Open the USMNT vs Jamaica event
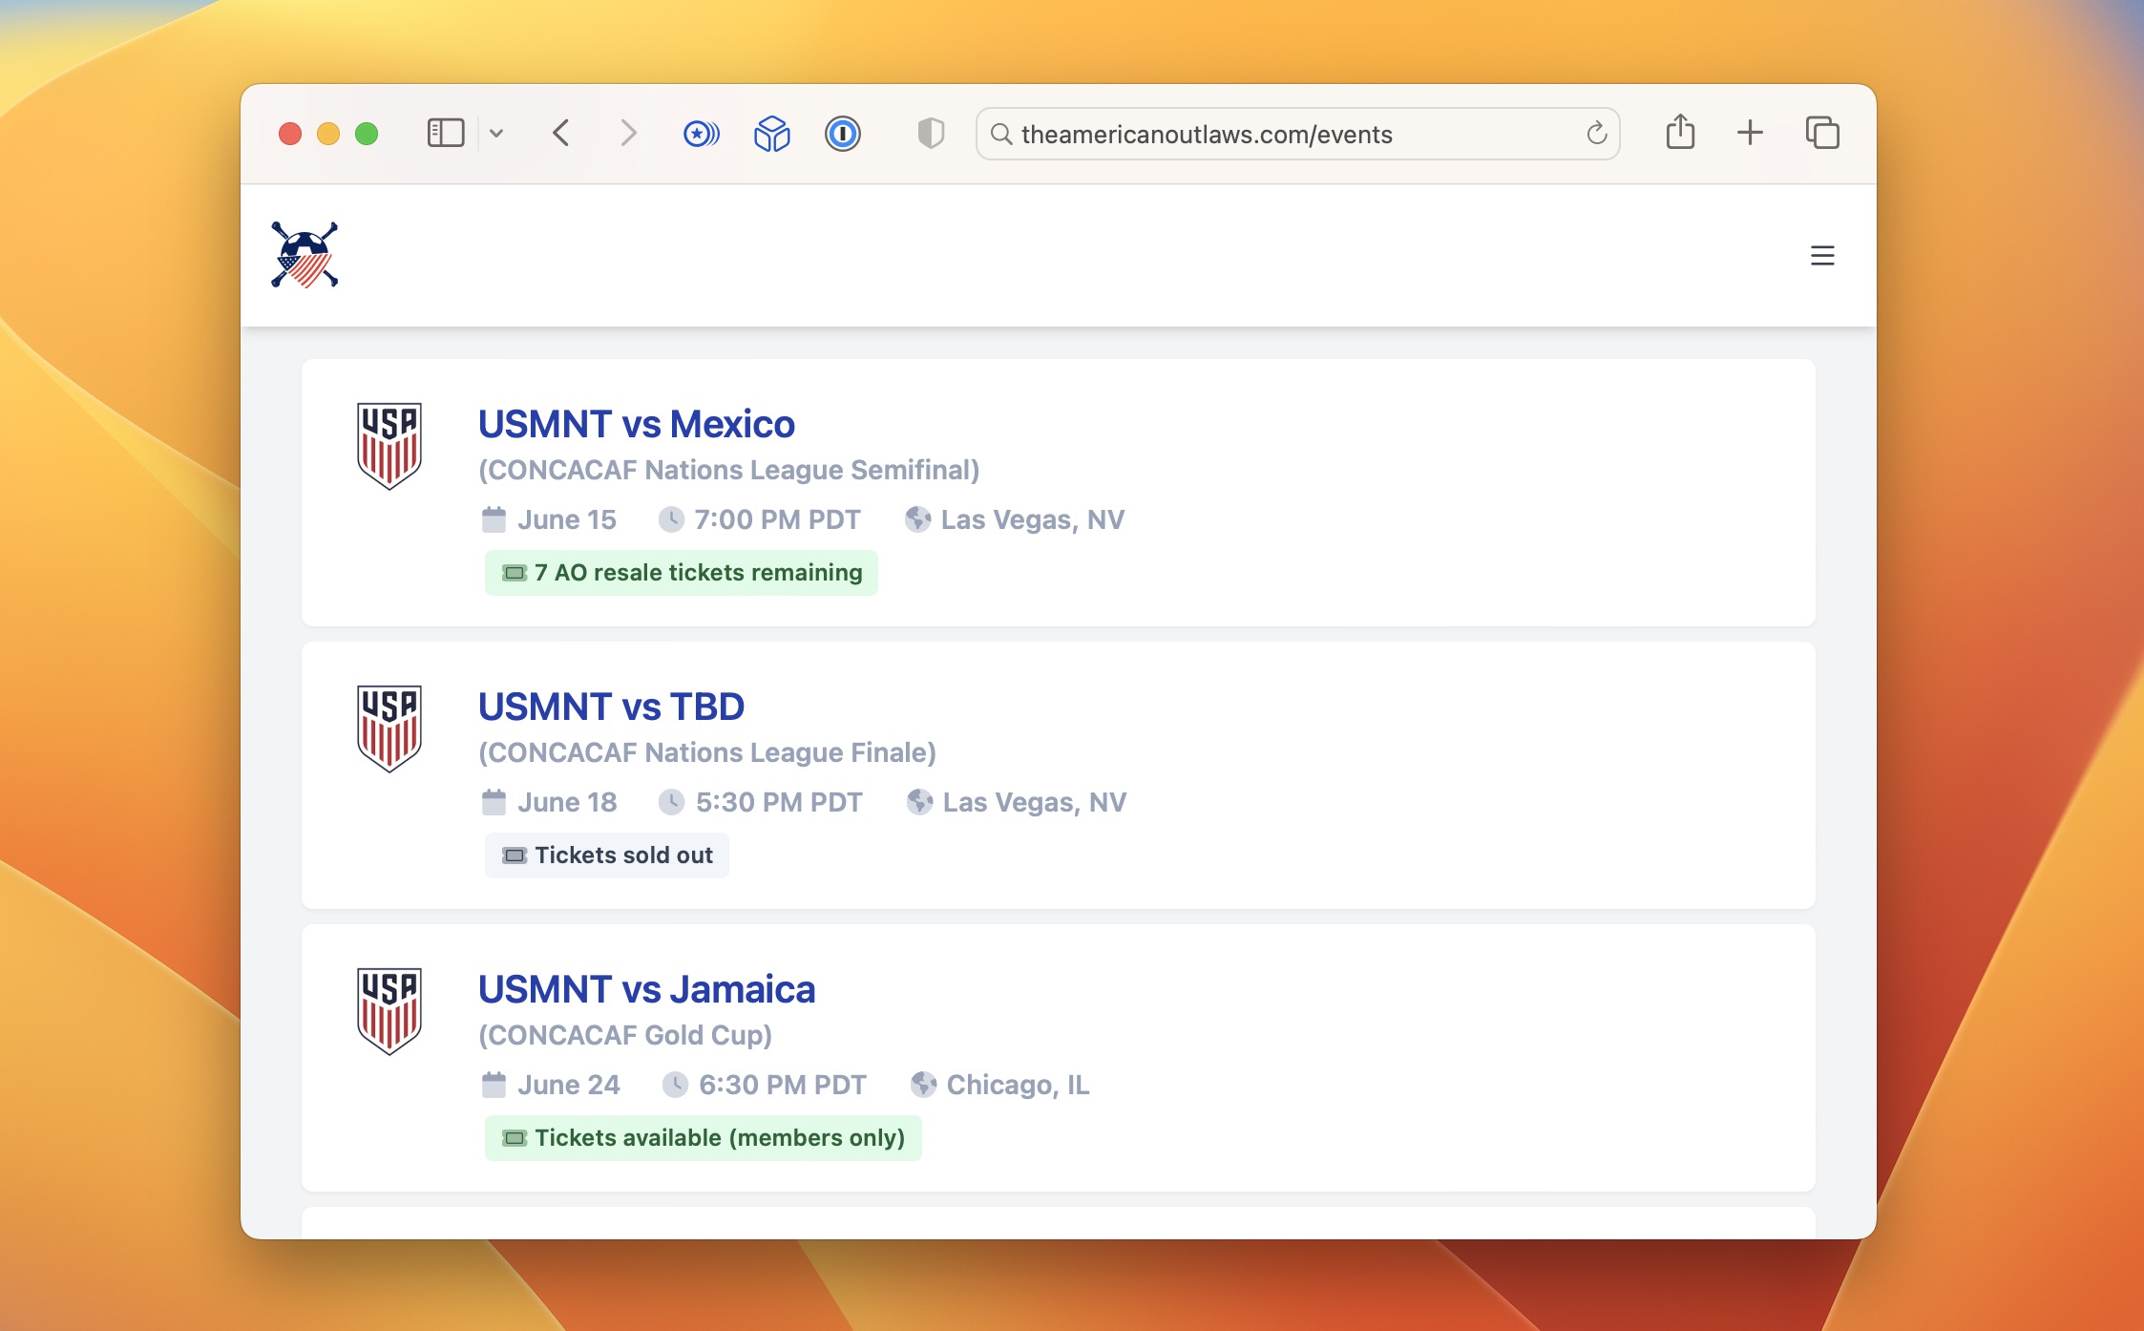The width and height of the screenshot is (2144, 1331). [646, 989]
